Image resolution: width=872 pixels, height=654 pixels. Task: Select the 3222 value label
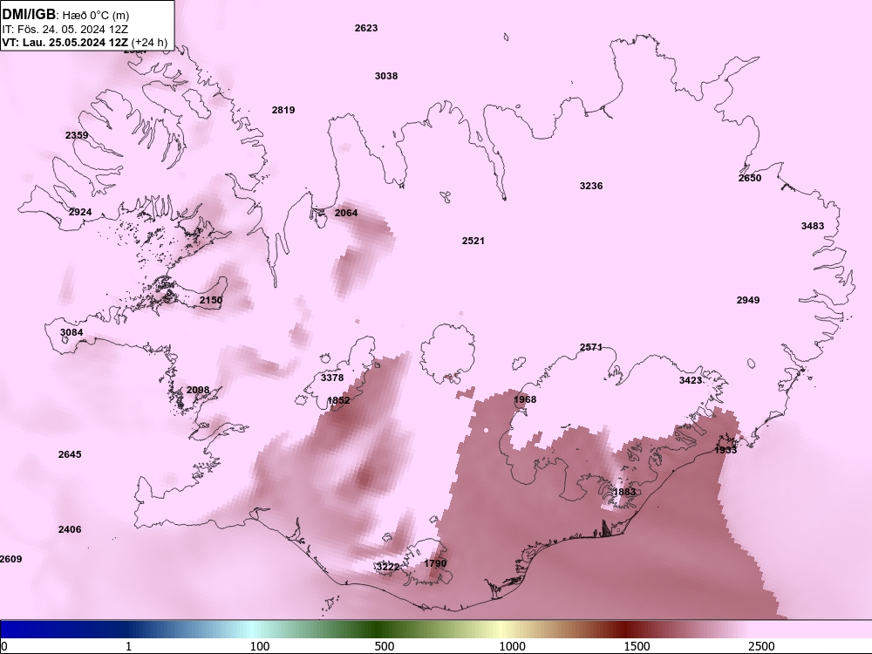coord(388,567)
